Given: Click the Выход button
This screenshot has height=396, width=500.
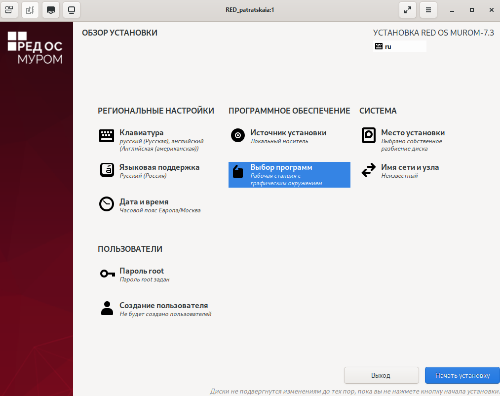Looking at the screenshot, I should (x=381, y=375).
